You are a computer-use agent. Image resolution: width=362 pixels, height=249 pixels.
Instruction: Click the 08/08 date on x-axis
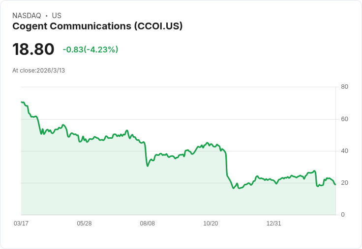point(148,224)
